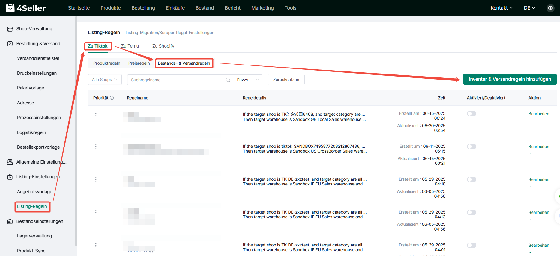Viewport: 560px width, 256px height.
Task: Collapse the Bestandseinstellungen sidebar section
Action: [x=40, y=221]
